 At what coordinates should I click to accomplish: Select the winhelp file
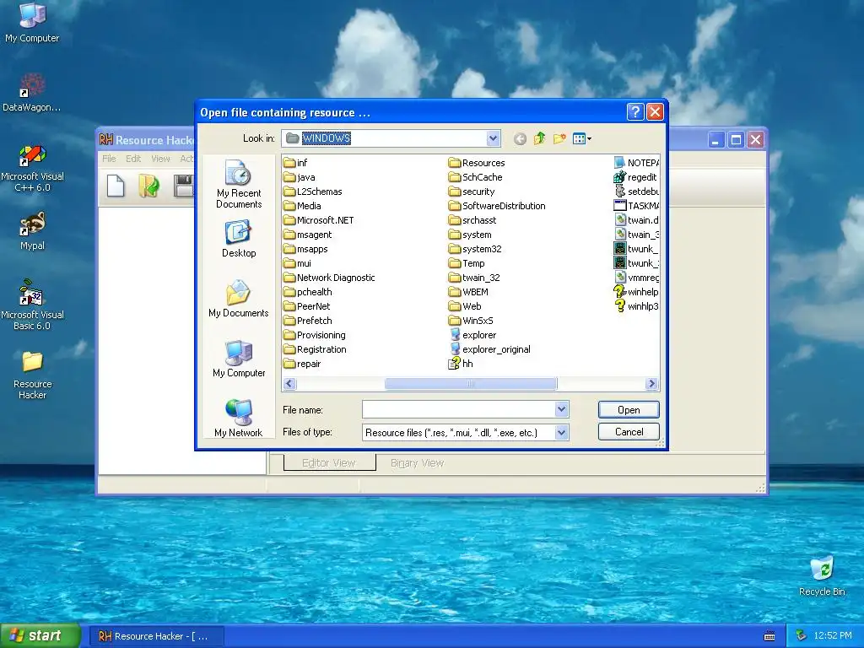[636, 291]
